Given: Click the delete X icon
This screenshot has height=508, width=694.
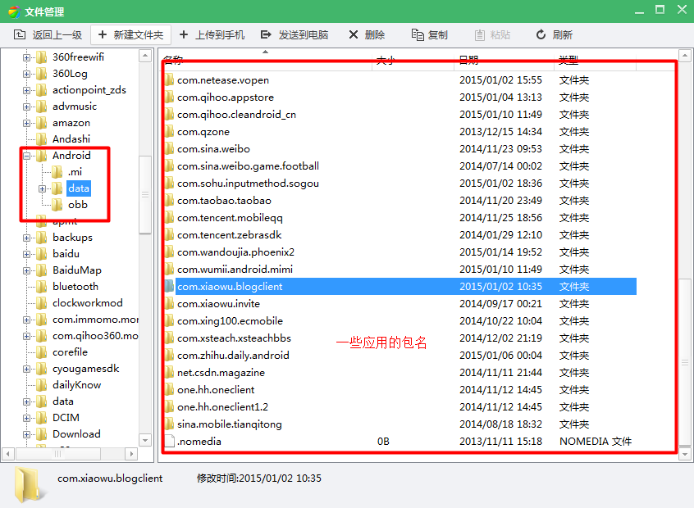Looking at the screenshot, I should click(354, 34).
